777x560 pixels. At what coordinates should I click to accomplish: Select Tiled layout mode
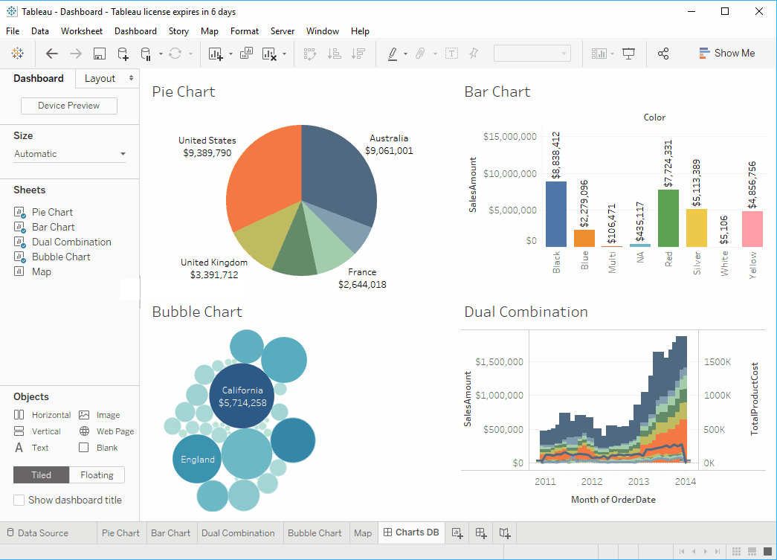(41, 474)
